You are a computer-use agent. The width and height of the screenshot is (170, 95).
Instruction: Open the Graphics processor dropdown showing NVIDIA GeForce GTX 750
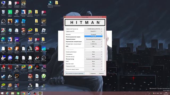[x=93, y=29]
